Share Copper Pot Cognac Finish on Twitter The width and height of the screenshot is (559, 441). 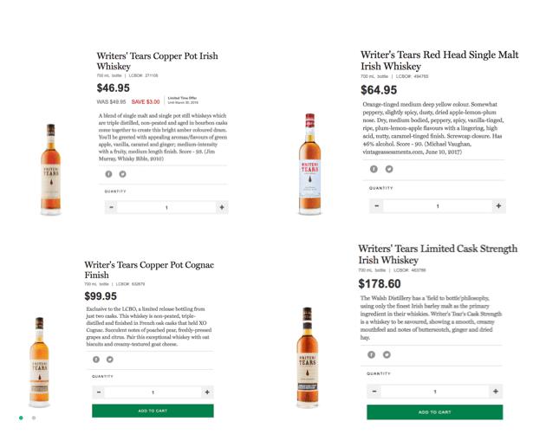pos(110,360)
